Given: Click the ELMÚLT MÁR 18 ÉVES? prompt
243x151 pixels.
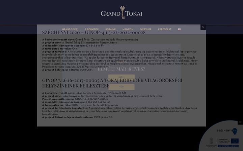Looking at the screenshot, I should (122, 69).
